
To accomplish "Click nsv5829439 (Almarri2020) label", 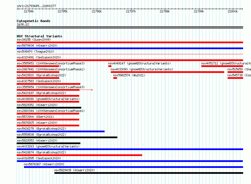I will click(x=74, y=170).
